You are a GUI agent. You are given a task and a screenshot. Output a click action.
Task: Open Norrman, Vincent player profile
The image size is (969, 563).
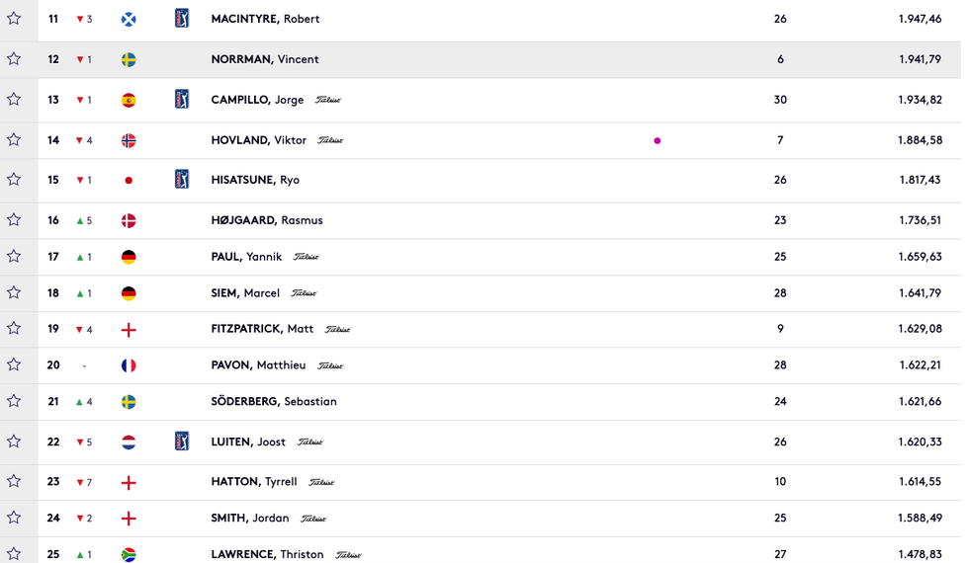coord(265,59)
